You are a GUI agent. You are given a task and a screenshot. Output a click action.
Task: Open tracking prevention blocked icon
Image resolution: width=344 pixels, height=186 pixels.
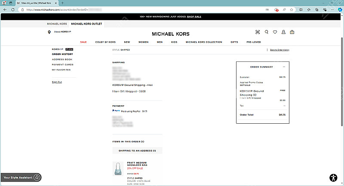click(276, 9)
